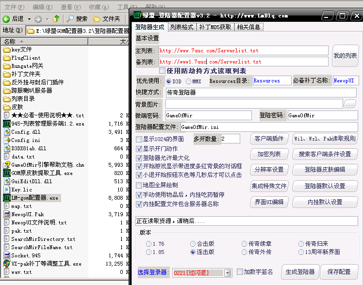The width and height of the screenshot is (363, 285).
Task: Open the 编辑(E) menu in Explorer
Action: 43,7
